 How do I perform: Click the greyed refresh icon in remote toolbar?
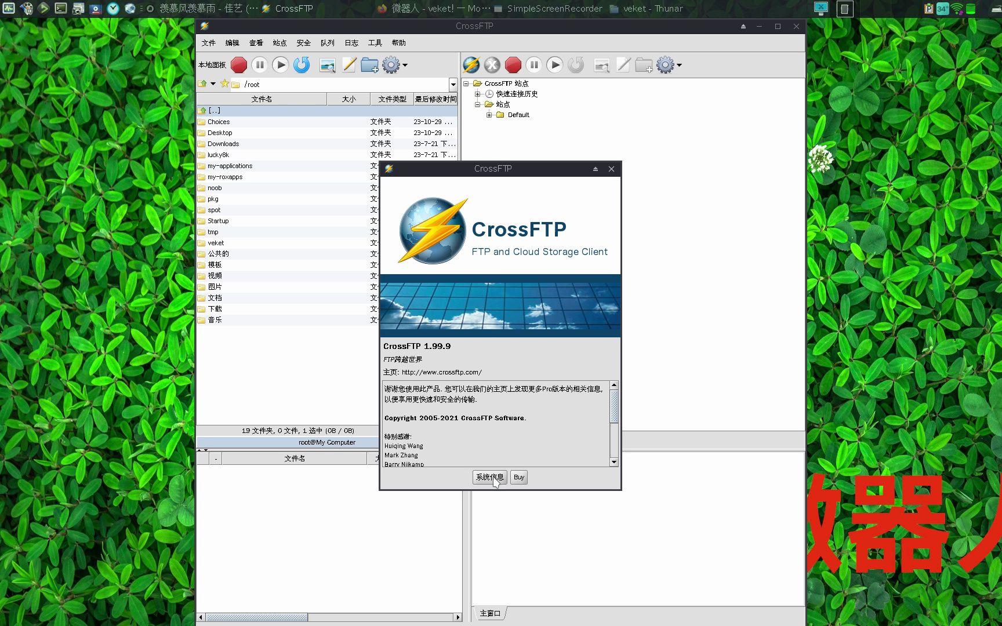(576, 65)
